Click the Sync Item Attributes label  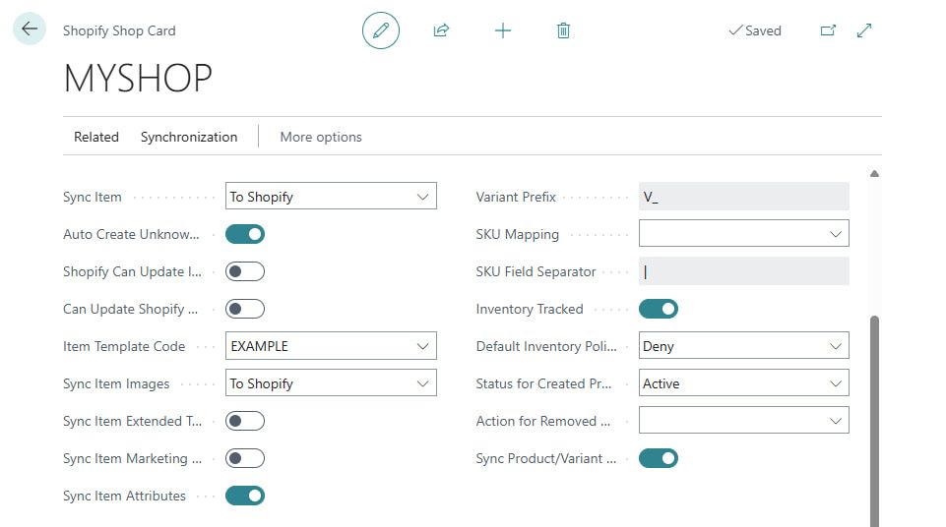[x=124, y=496]
